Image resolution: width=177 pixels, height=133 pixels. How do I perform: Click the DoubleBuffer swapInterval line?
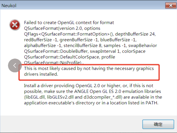click(x=85, y=51)
